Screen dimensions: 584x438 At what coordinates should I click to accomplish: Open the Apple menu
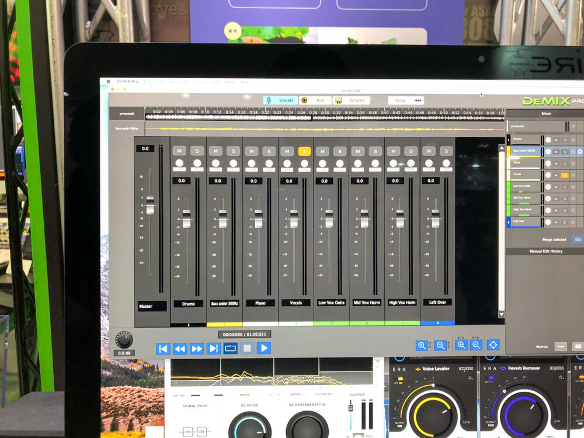point(109,81)
